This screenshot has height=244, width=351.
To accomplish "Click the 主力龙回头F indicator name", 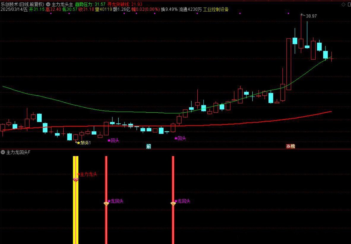I will (x=18, y=152).
